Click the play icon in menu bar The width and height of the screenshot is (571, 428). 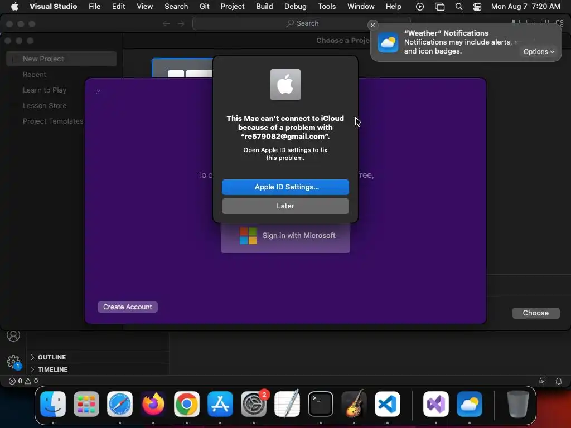click(419, 7)
